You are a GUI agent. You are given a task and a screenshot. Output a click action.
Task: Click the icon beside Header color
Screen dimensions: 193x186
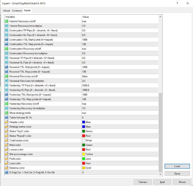(7, 122)
